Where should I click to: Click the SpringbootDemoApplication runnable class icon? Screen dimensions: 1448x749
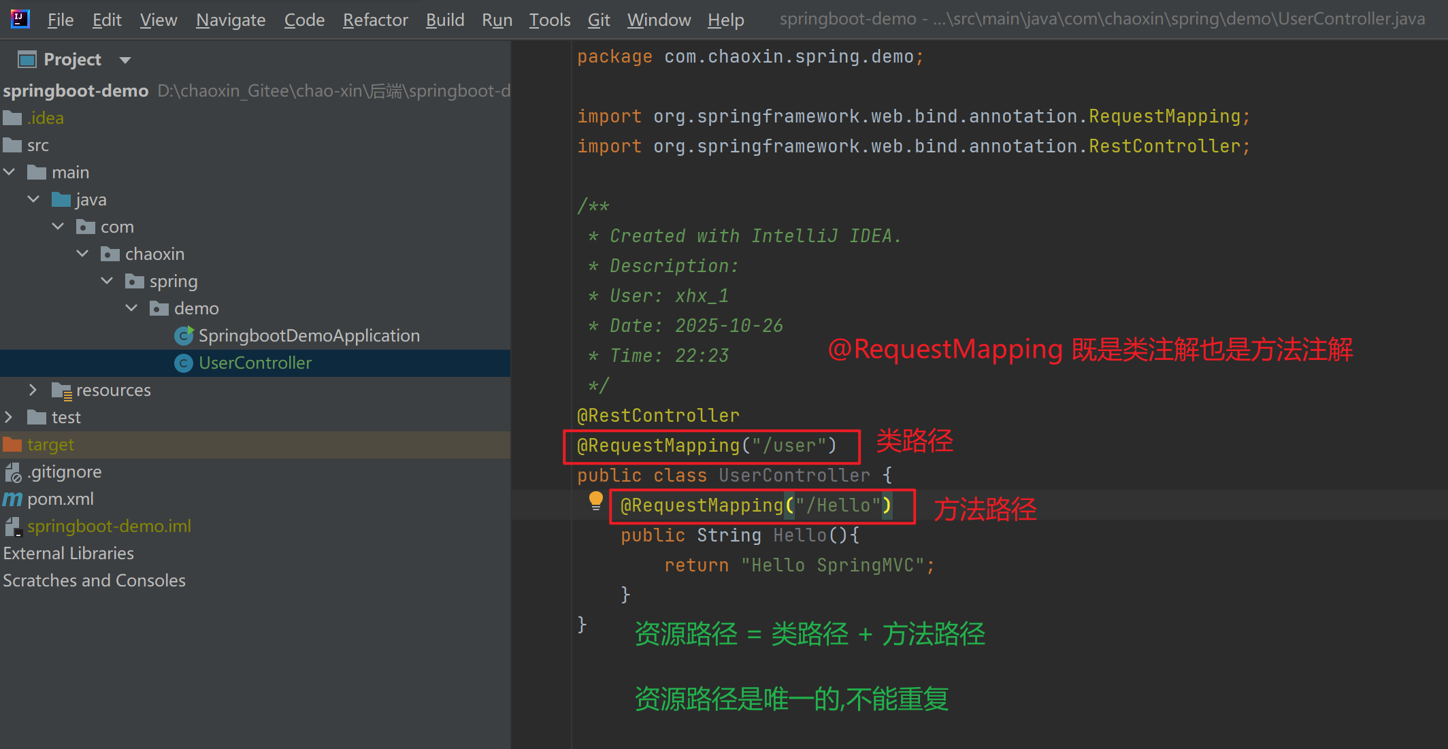coord(183,335)
